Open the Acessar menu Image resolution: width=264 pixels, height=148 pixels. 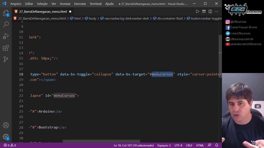[x=65, y=4]
